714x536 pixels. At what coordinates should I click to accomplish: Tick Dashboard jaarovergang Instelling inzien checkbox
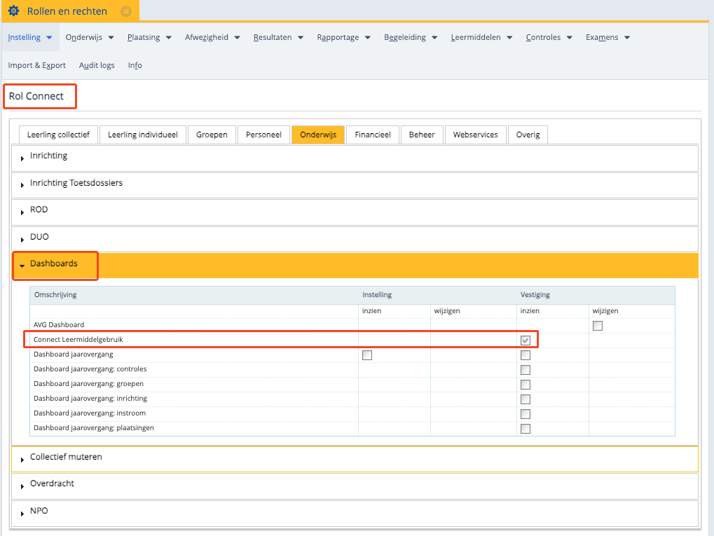[367, 355]
